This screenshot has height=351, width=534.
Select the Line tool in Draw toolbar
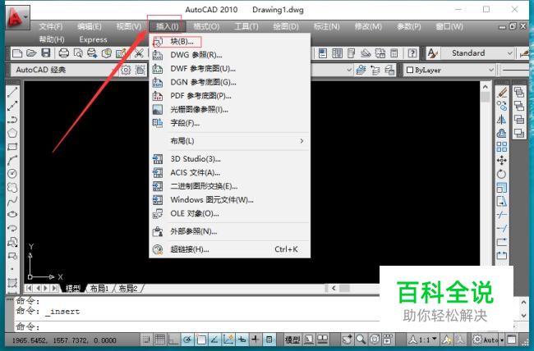[12, 92]
